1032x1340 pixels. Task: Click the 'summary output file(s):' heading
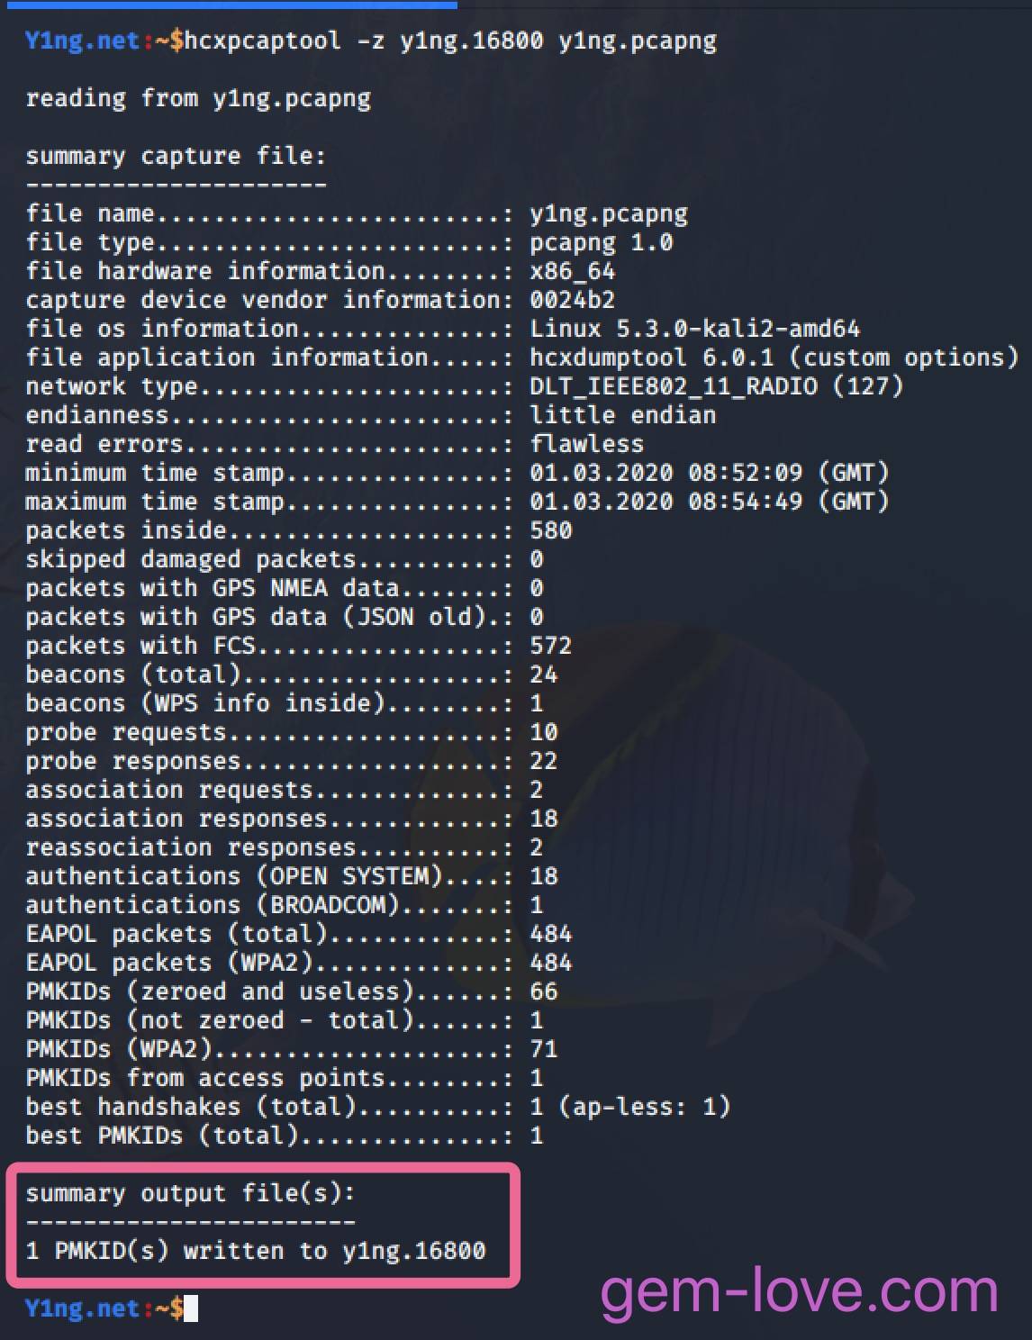pos(191,1193)
